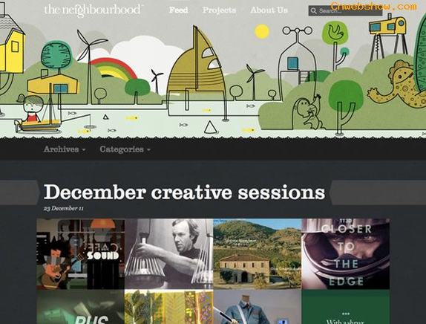Click the sail-shaped olive building
Image resolution: width=426 pixels, height=324 pixels.
197,72
